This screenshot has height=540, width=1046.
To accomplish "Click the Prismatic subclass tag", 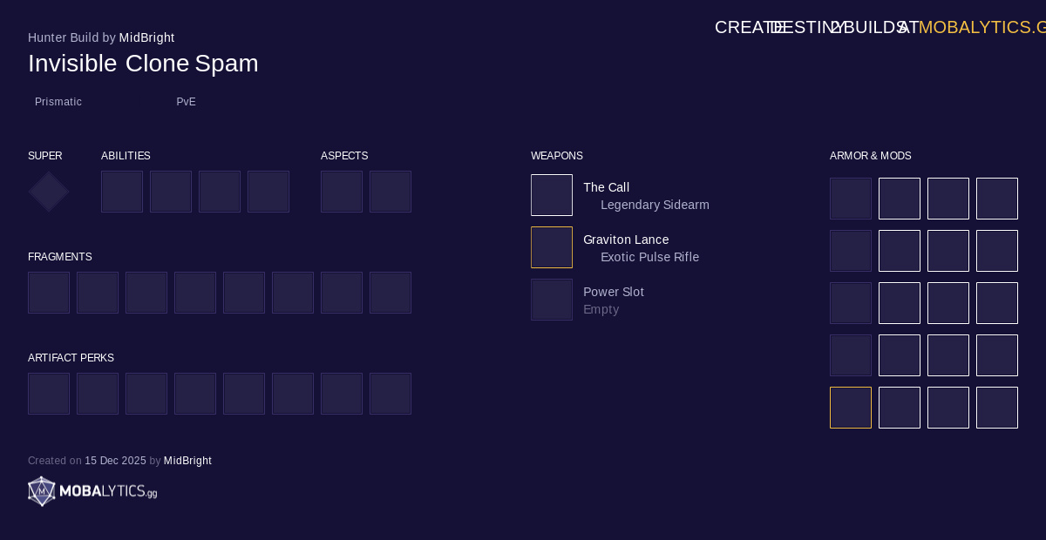I will pyautogui.click(x=58, y=102).
